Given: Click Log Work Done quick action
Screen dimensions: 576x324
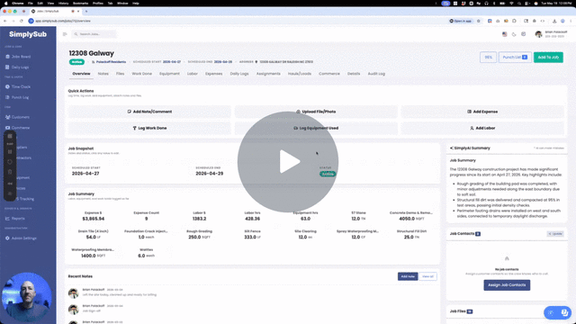Looking at the screenshot, I should [x=149, y=128].
